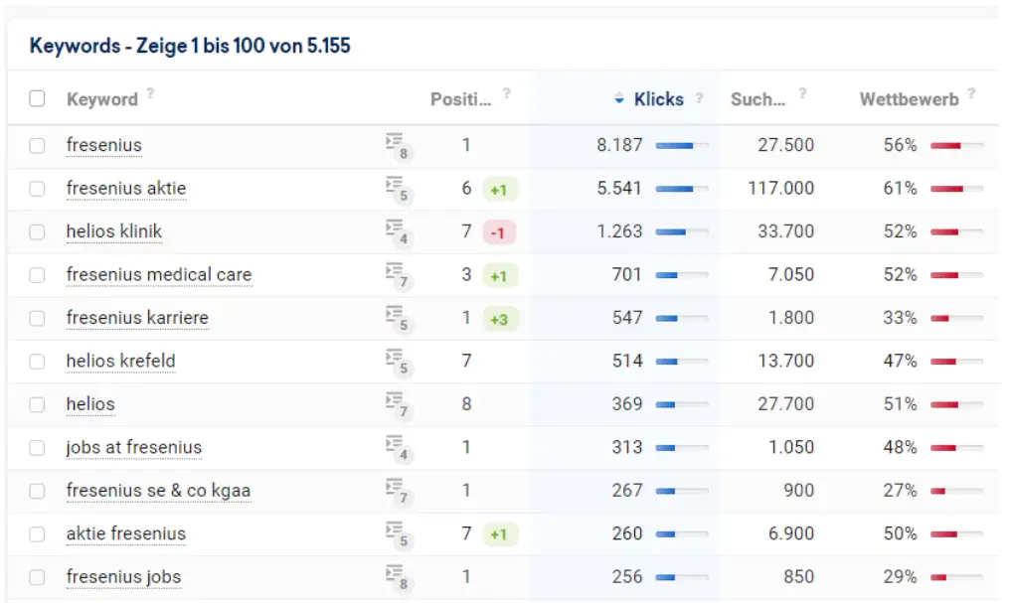Click help question mark beside Keyword header
The width and height of the screenshot is (1011, 603).
point(151,93)
